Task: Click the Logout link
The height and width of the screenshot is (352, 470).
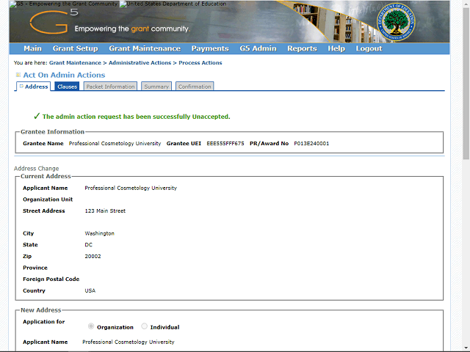Action: 369,48
